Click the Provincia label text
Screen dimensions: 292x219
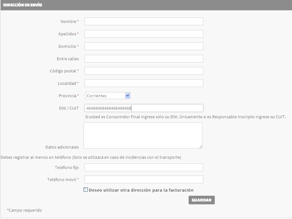(x=67, y=96)
